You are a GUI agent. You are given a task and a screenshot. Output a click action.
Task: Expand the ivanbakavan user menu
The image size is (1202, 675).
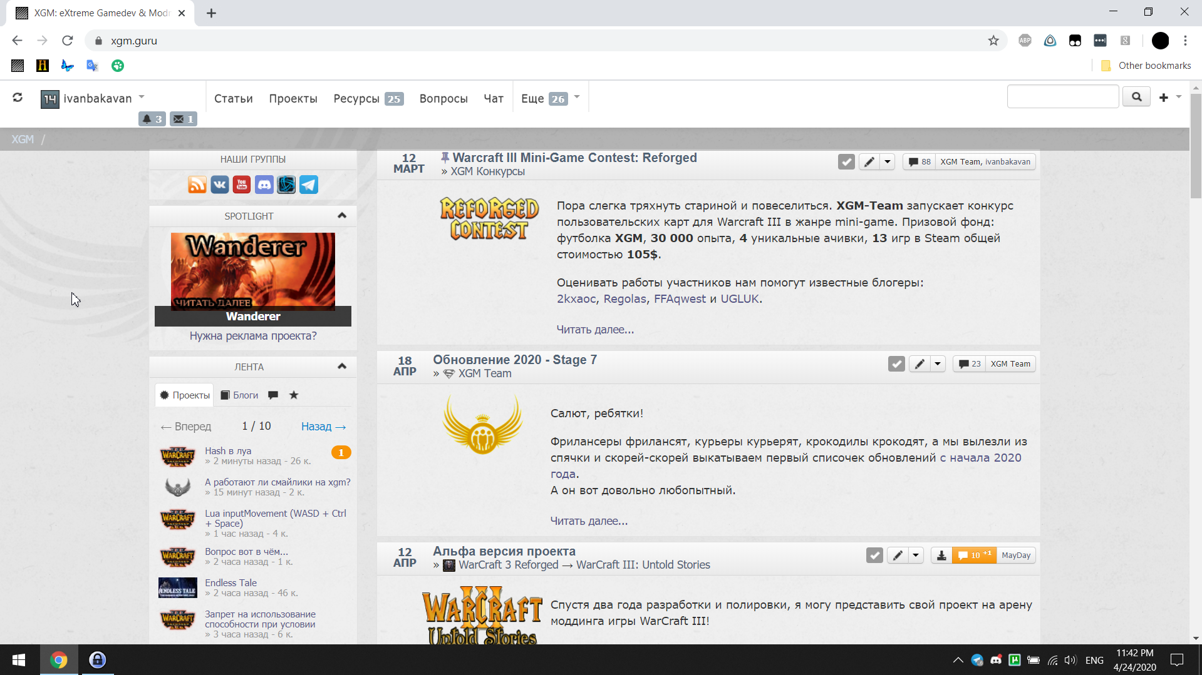(x=142, y=97)
